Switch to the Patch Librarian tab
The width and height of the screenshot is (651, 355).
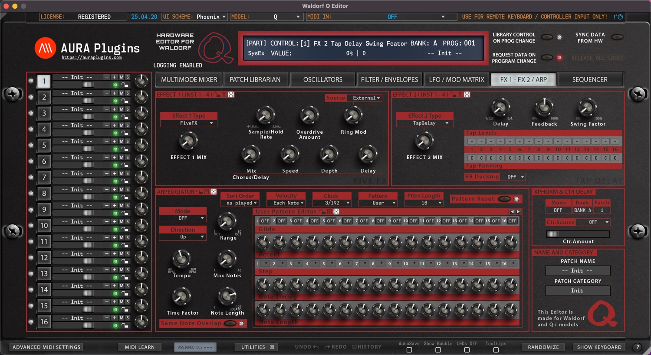255,80
